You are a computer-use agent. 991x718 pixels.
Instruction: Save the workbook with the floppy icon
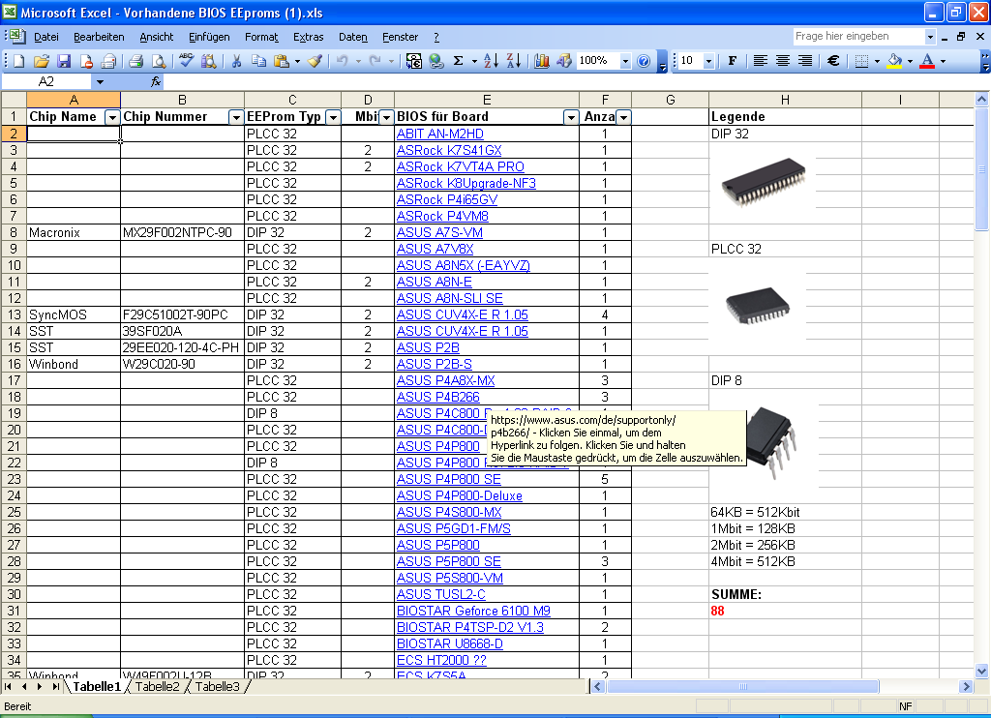coord(64,61)
